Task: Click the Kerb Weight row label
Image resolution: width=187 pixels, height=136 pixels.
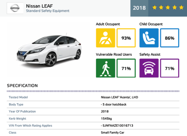Action: 17,119
